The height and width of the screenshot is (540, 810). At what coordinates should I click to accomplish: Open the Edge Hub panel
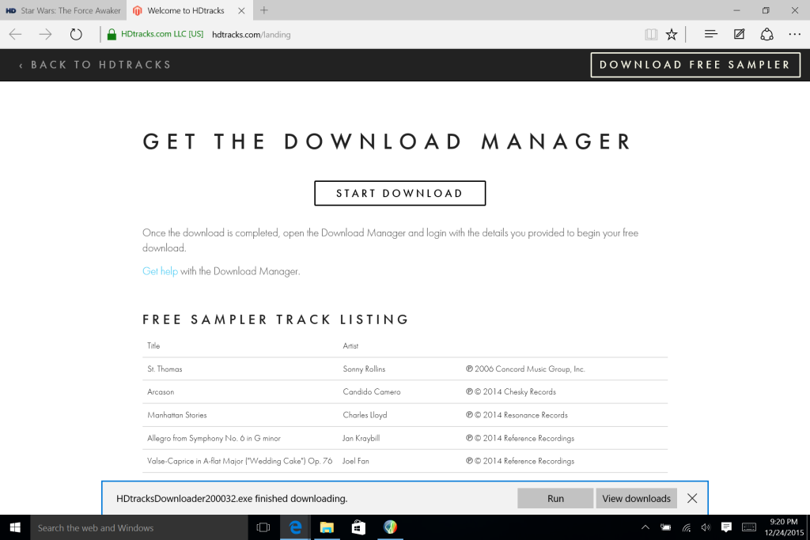point(711,35)
